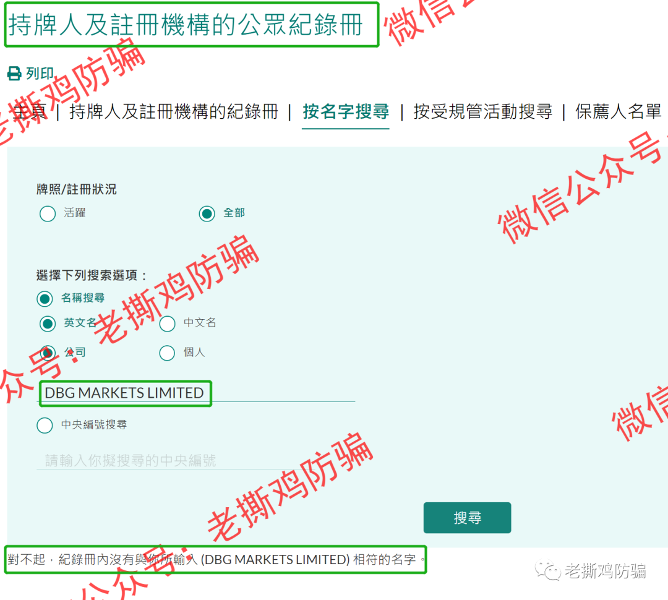
Task: Click the green 搜尋 search button
Action: (468, 518)
